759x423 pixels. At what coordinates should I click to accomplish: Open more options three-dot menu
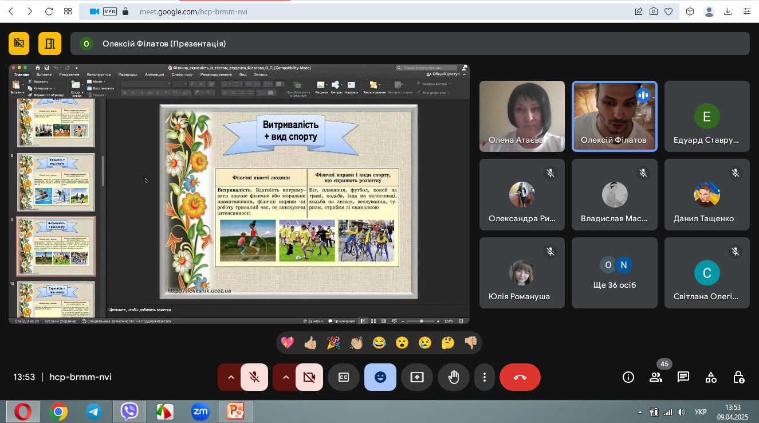point(485,377)
